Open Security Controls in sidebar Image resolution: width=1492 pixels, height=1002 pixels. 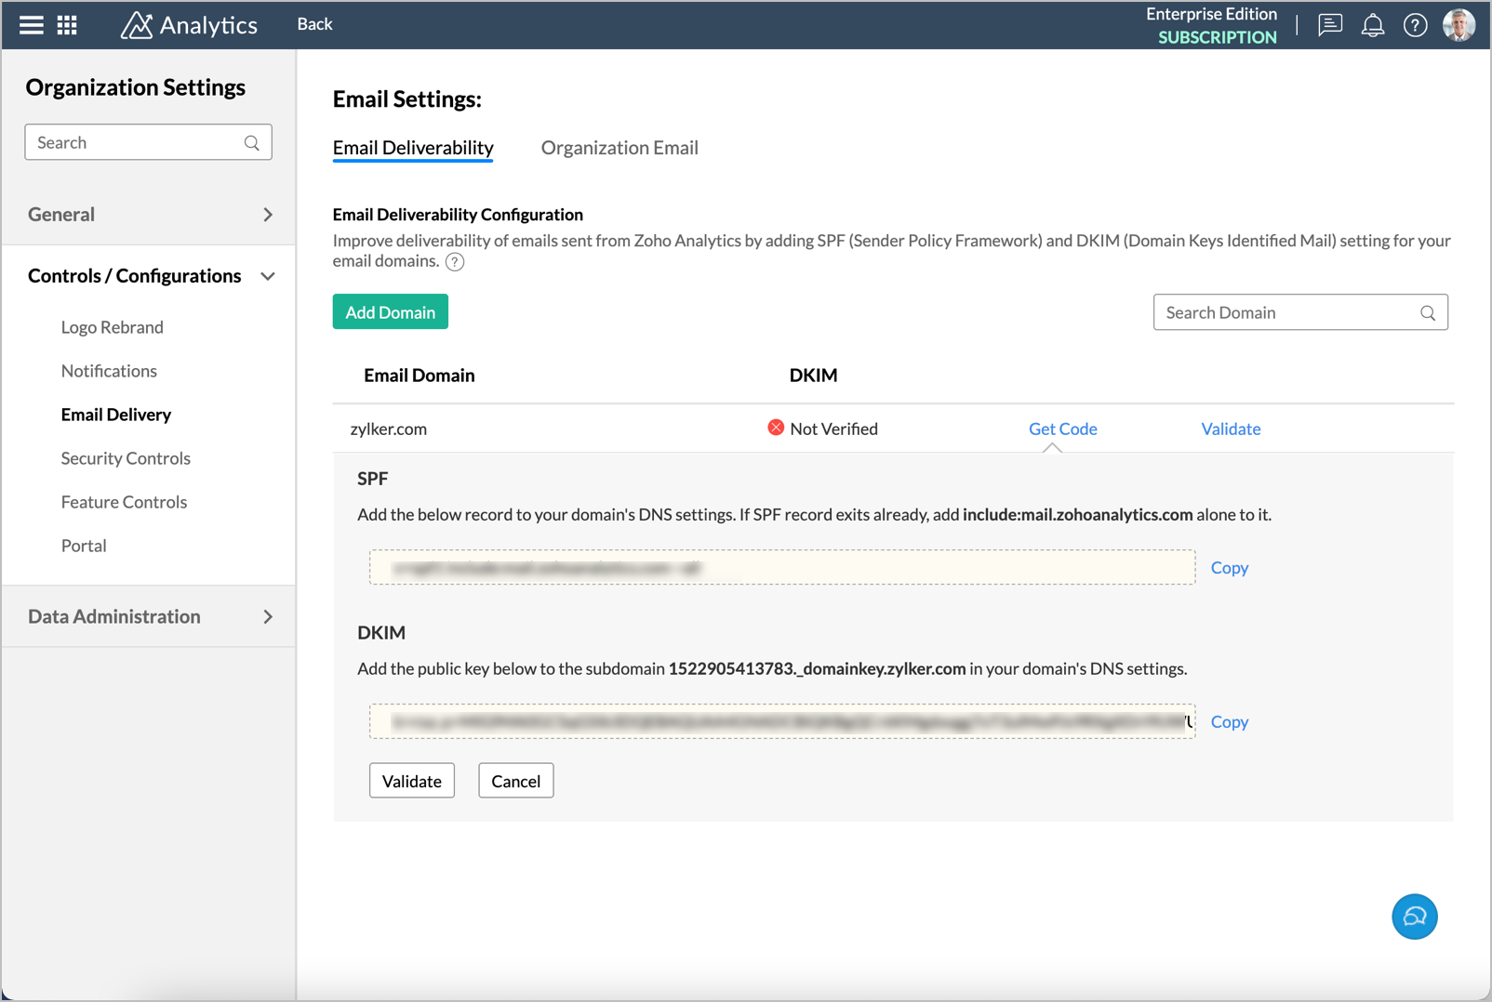coord(126,458)
